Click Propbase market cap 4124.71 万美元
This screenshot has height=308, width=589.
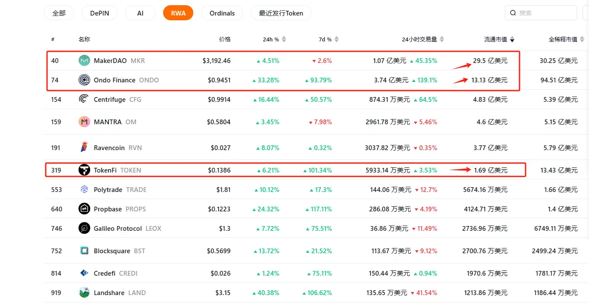pyautogui.click(x=485, y=209)
